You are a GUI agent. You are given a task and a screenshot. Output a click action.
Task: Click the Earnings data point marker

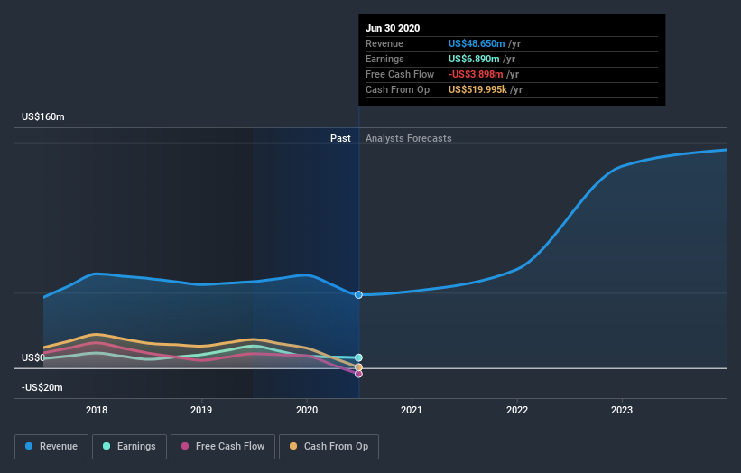(x=358, y=357)
